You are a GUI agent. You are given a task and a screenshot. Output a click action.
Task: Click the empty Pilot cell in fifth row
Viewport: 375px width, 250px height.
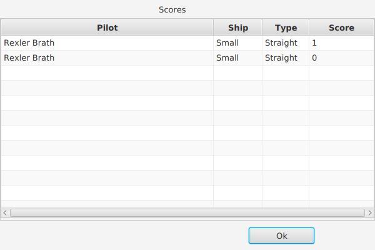107,102
